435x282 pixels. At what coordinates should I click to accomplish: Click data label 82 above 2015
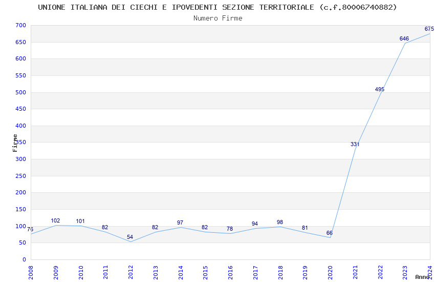(205, 227)
